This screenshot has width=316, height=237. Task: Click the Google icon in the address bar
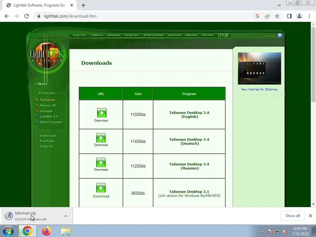pyautogui.click(x=257, y=16)
